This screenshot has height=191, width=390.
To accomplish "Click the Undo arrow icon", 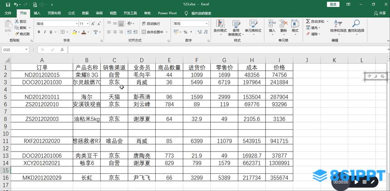I will [x=16, y=5].
